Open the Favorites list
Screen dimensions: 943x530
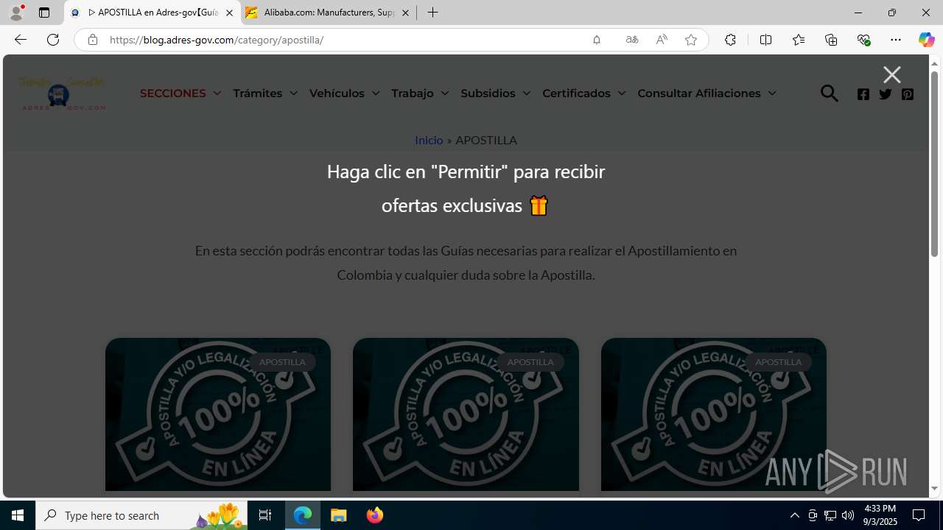click(x=798, y=40)
